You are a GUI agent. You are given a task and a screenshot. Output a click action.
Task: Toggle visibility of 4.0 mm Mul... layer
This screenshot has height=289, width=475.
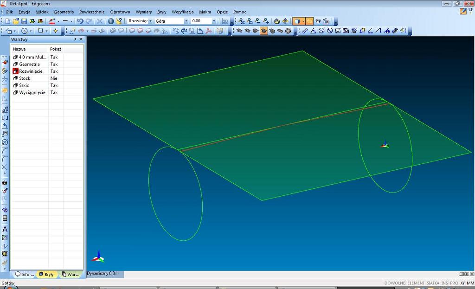click(54, 57)
